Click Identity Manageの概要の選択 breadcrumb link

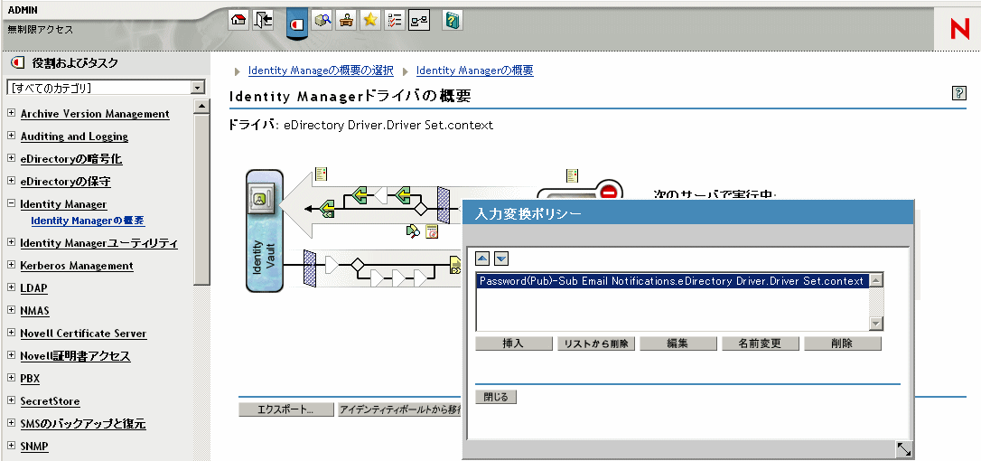point(321,71)
